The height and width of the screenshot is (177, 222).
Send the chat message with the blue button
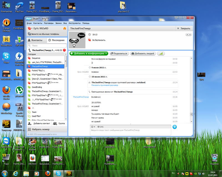(x=175, y=127)
